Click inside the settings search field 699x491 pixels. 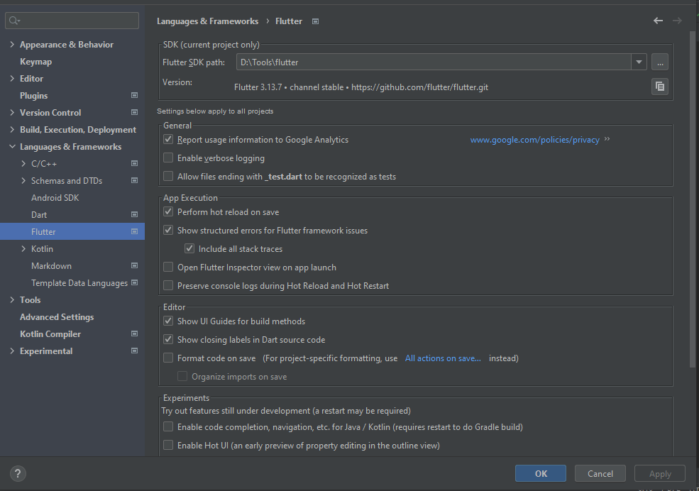tap(71, 20)
